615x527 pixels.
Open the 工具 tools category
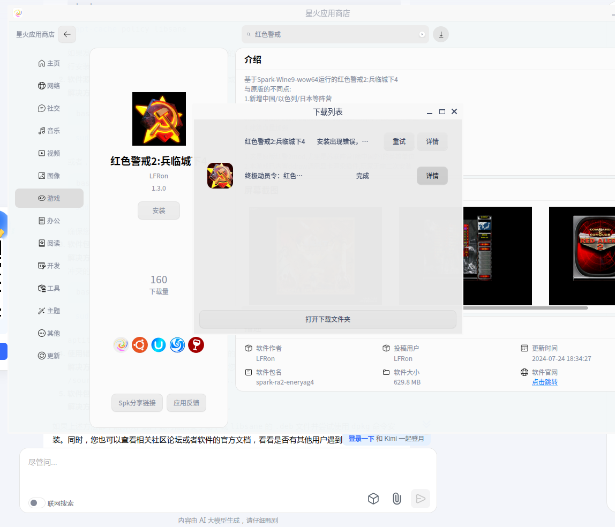(49, 288)
